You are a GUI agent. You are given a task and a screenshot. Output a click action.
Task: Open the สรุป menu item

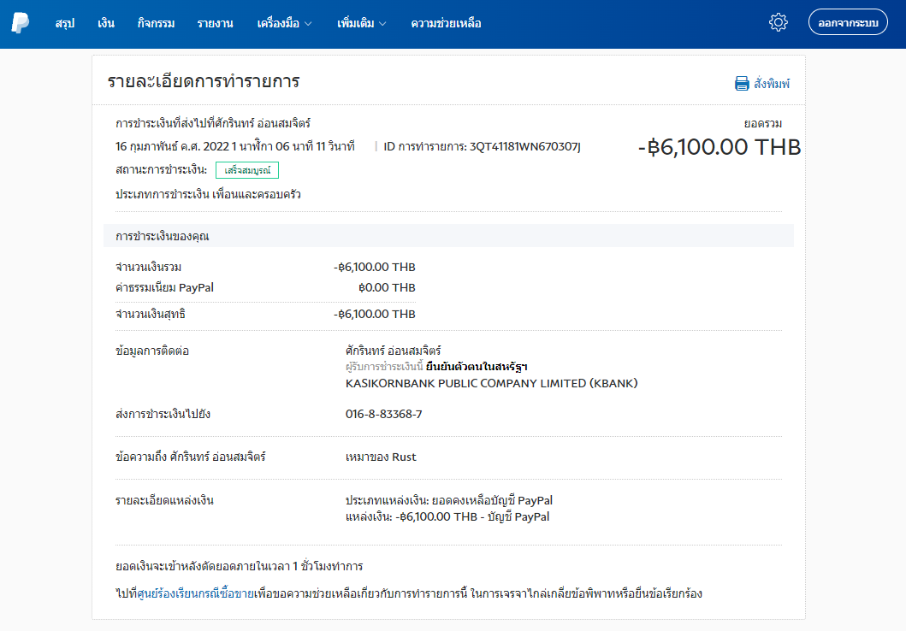[x=65, y=24]
